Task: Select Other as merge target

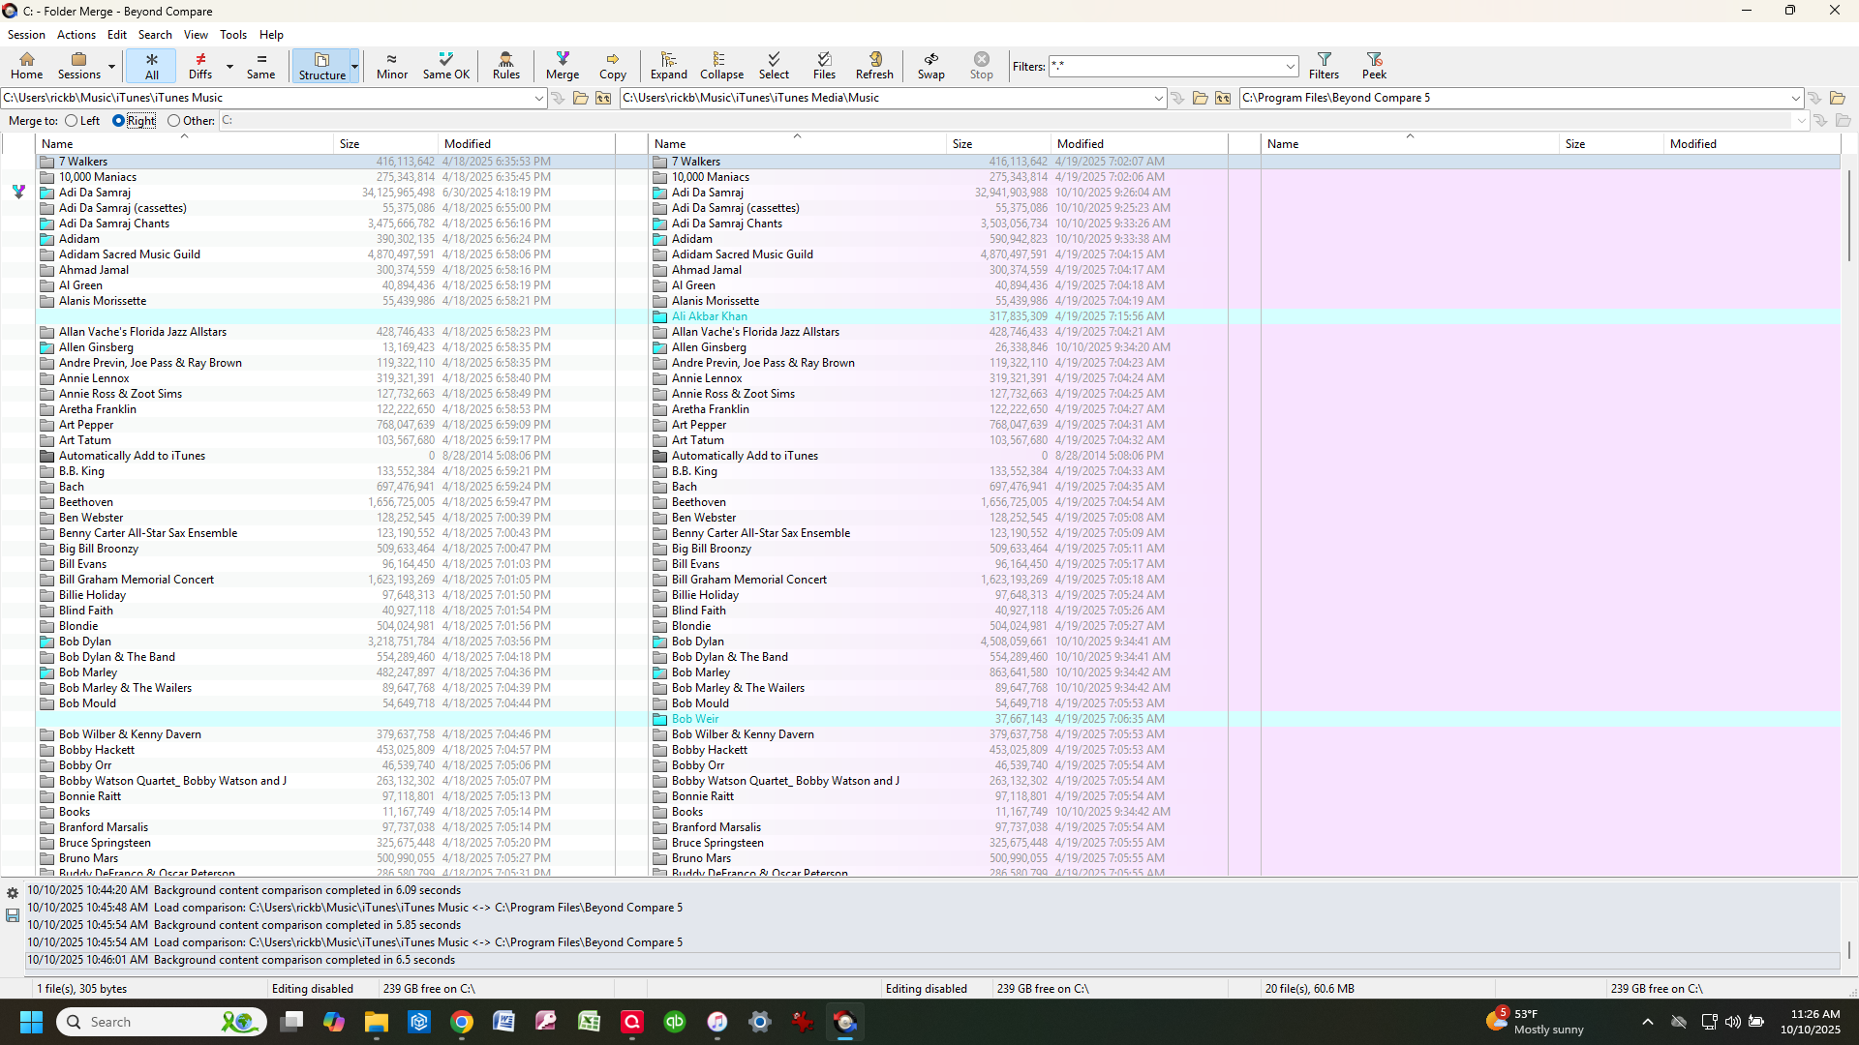Action: (x=174, y=121)
